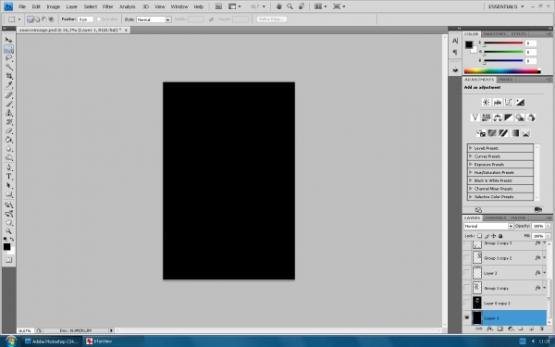
Task: Add a Levels adjustment
Action: pyautogui.click(x=498, y=103)
